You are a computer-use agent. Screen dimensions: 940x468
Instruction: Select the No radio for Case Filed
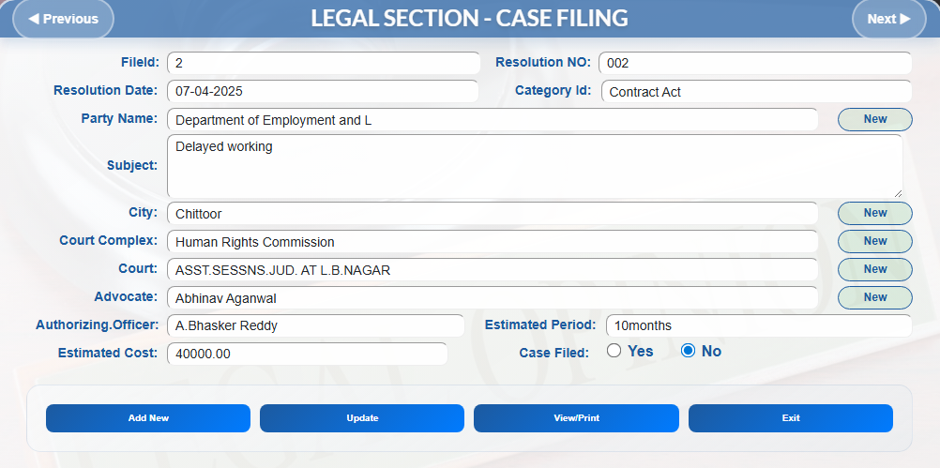pyautogui.click(x=688, y=351)
